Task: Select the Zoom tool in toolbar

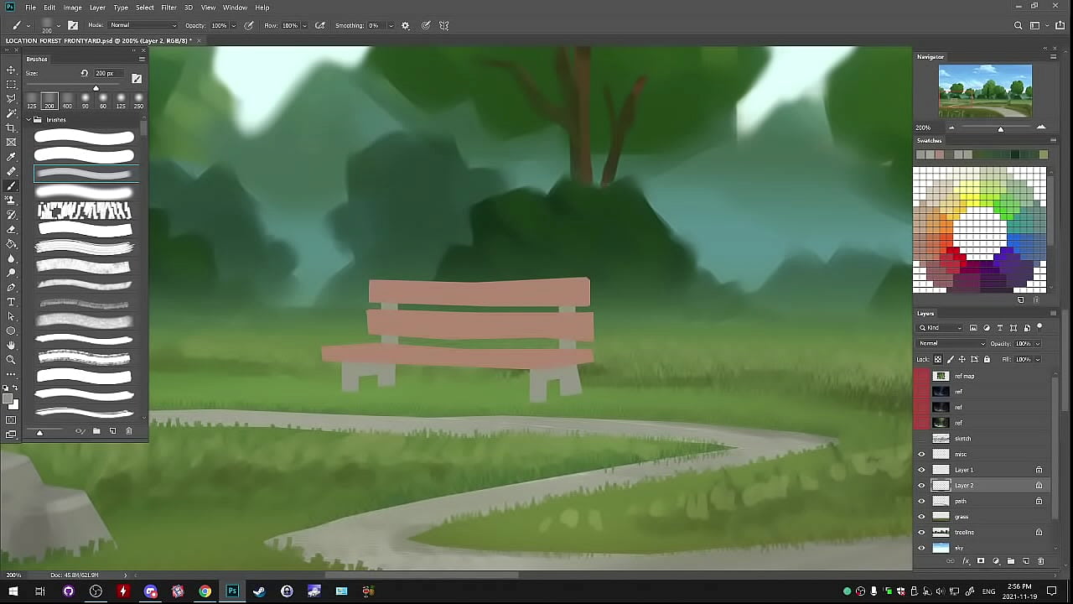Action: click(x=11, y=360)
